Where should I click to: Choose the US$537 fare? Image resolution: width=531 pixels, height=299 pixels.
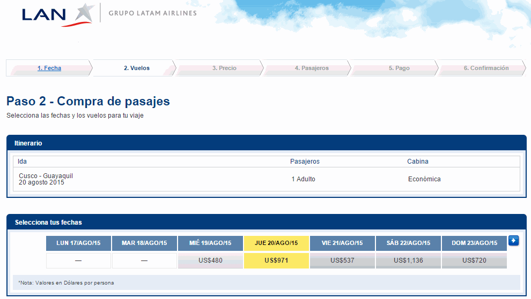point(342,261)
